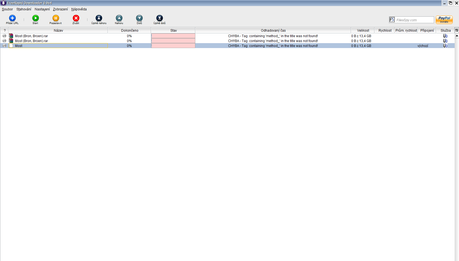459x261 pixels.
Task: Click the Přidat URL plus icon
Action: (x=12, y=18)
